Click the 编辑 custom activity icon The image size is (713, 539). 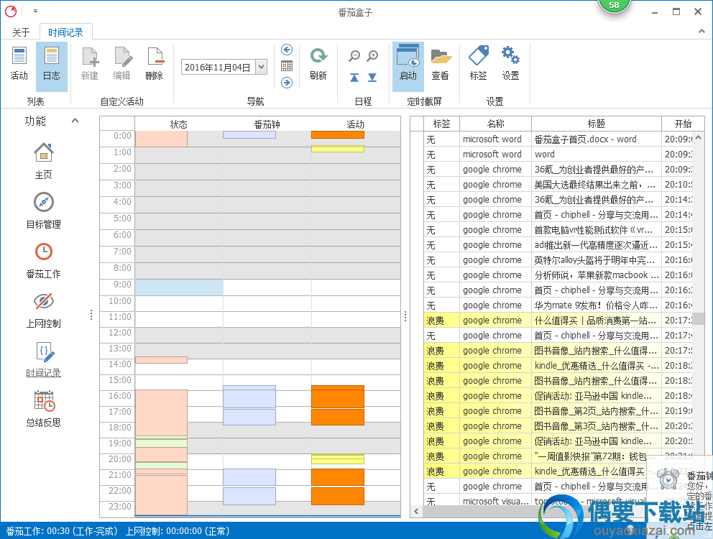pos(122,64)
